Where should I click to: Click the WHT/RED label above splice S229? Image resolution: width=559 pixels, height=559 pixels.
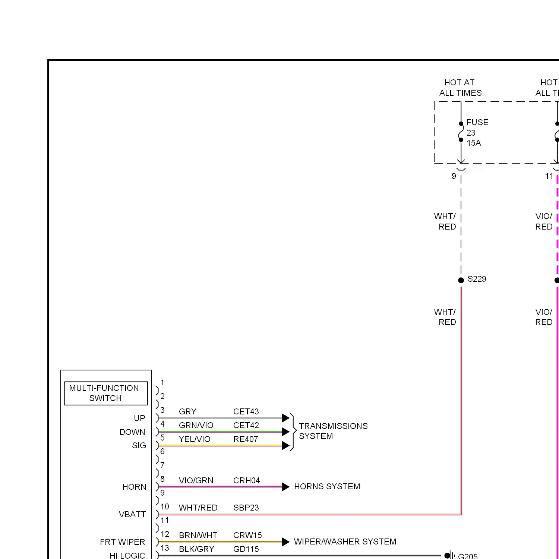coord(445,221)
